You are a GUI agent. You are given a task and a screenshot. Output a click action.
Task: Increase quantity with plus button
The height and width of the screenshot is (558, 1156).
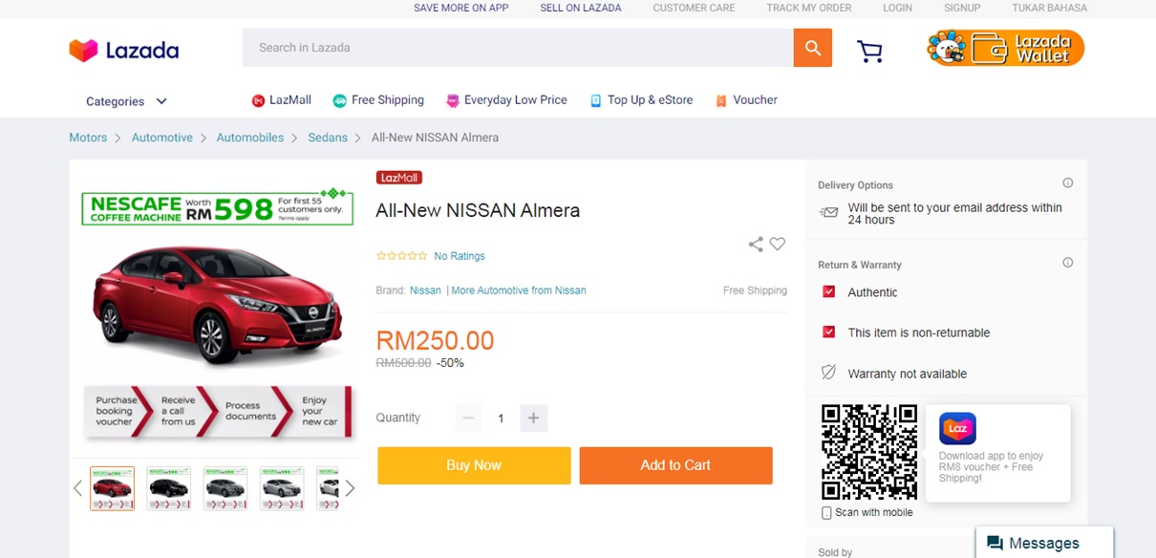pos(533,418)
